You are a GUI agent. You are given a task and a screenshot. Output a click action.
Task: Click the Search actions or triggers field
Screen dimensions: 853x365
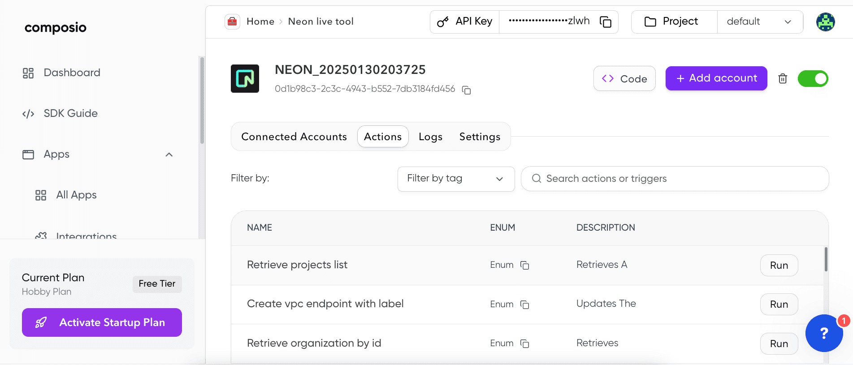point(675,179)
